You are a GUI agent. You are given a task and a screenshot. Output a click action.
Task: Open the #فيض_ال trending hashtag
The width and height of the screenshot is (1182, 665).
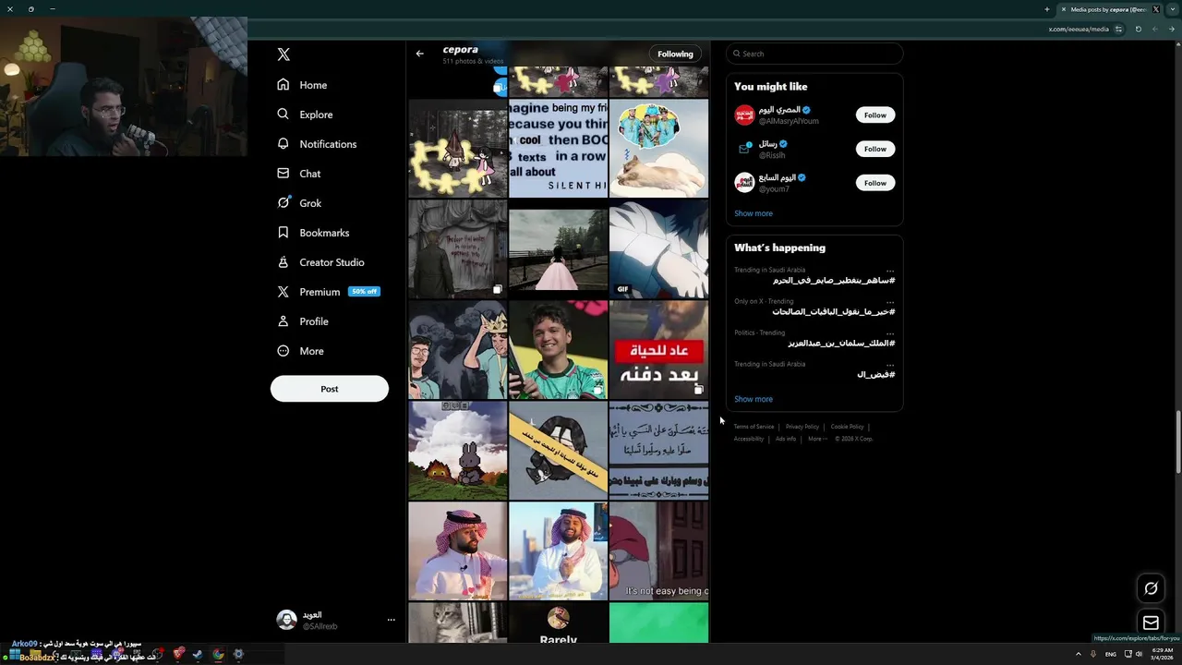(875, 374)
